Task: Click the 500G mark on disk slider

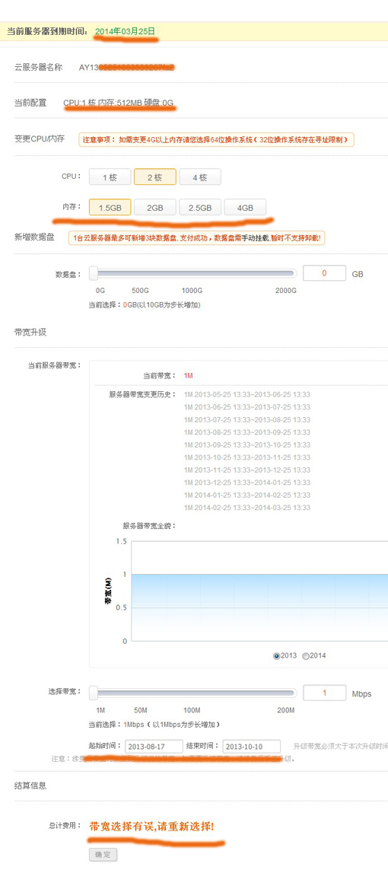Action: (x=140, y=290)
